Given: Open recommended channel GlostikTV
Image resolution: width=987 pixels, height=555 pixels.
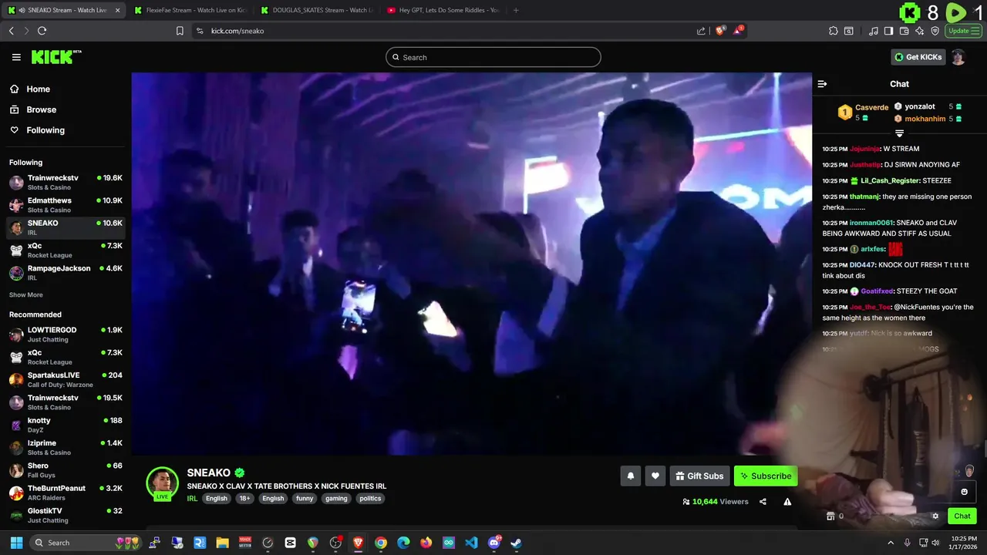Looking at the screenshot, I should [66, 515].
